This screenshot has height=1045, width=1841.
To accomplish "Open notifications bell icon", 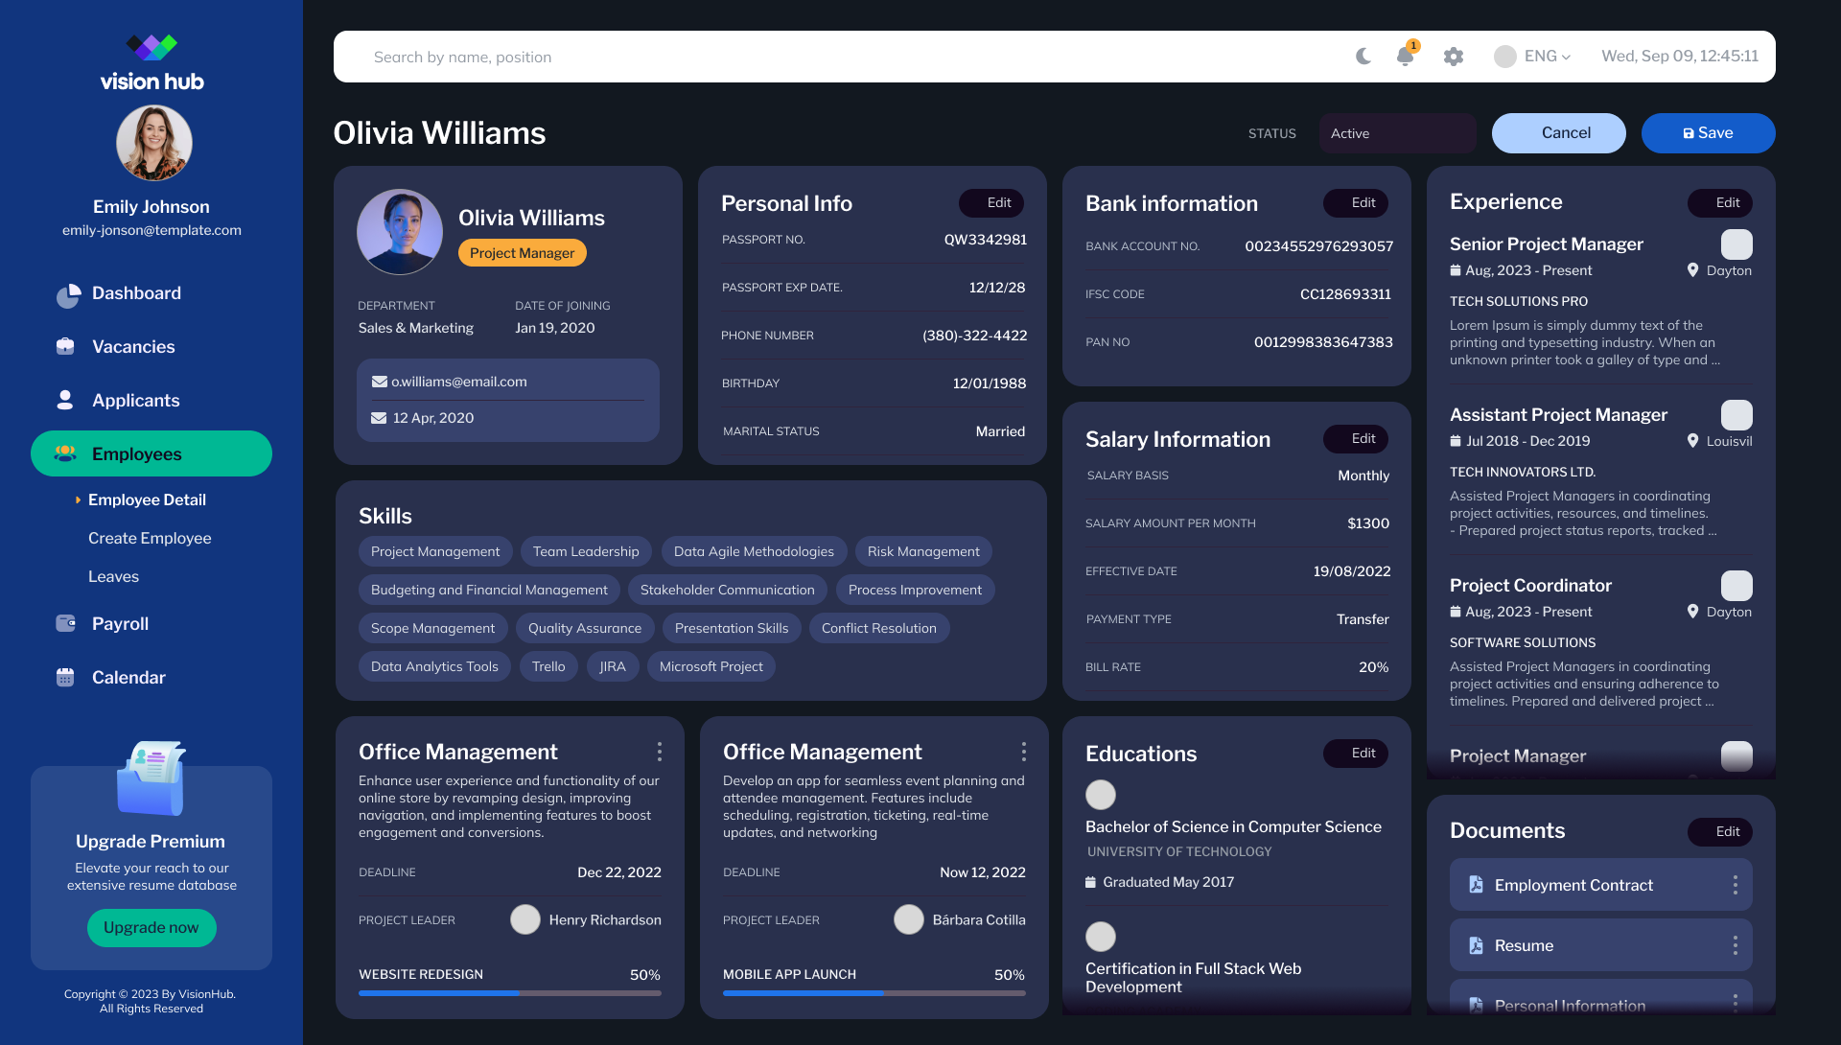I will click(1406, 56).
